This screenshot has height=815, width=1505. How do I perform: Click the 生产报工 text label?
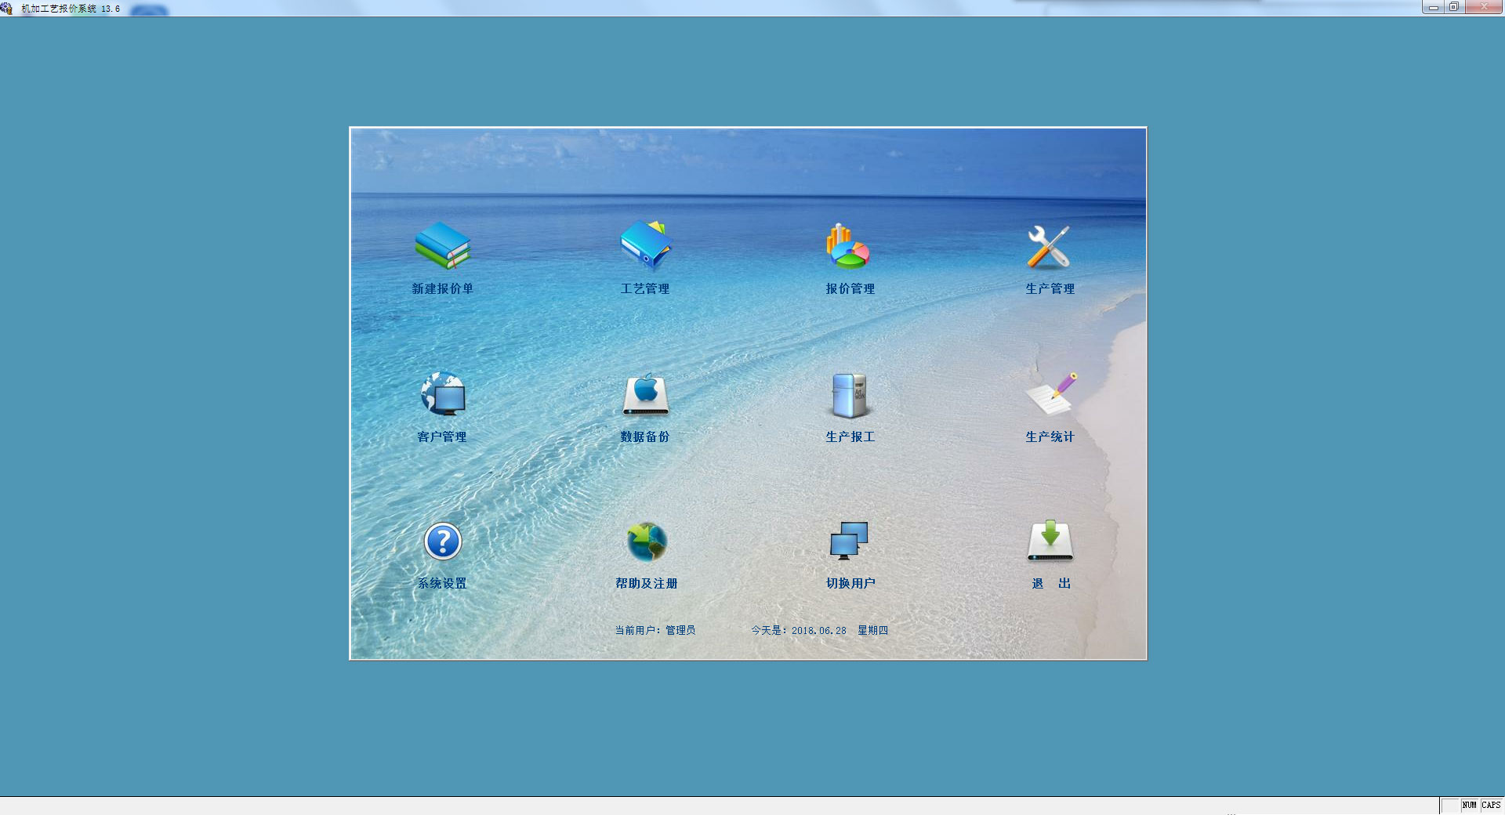point(850,436)
